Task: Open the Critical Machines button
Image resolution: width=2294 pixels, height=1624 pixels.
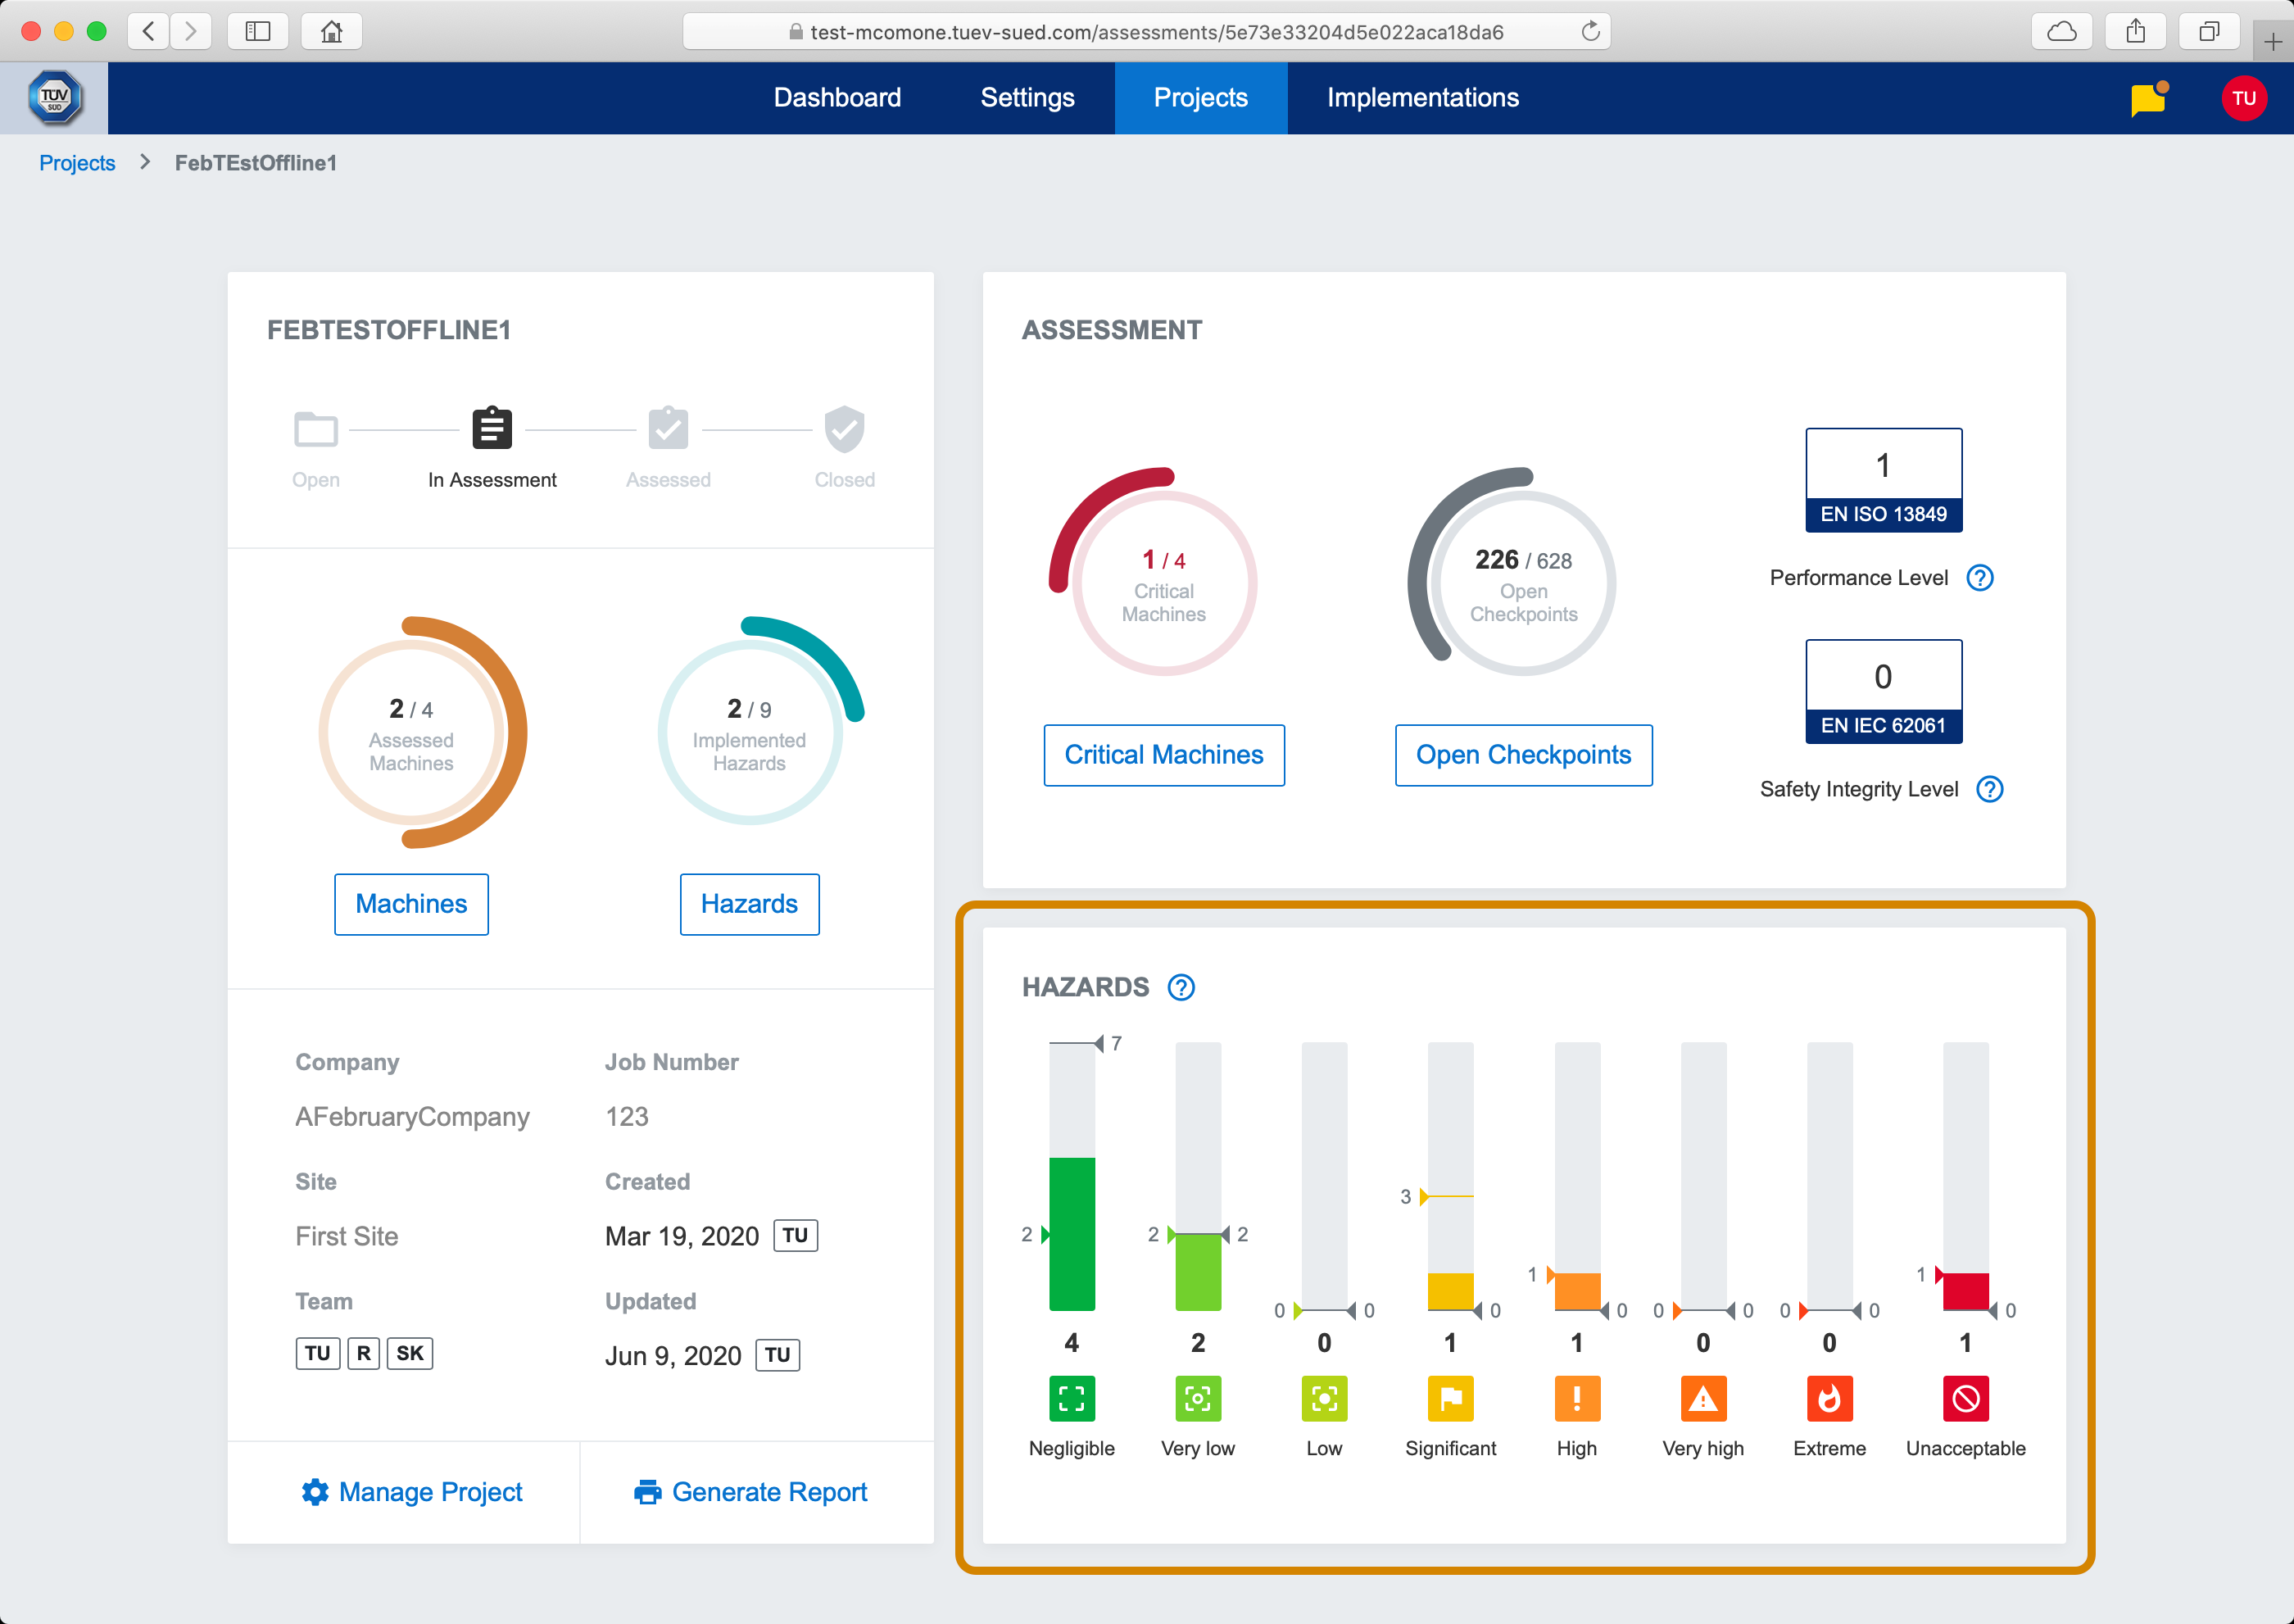Action: tap(1163, 755)
